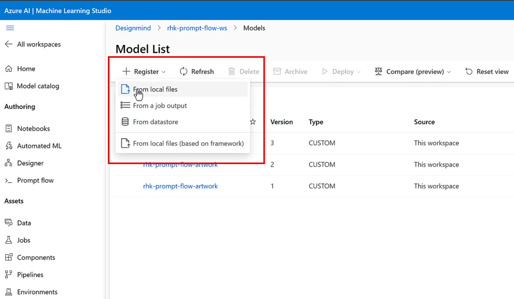Open Home from the sidebar

coord(26,69)
